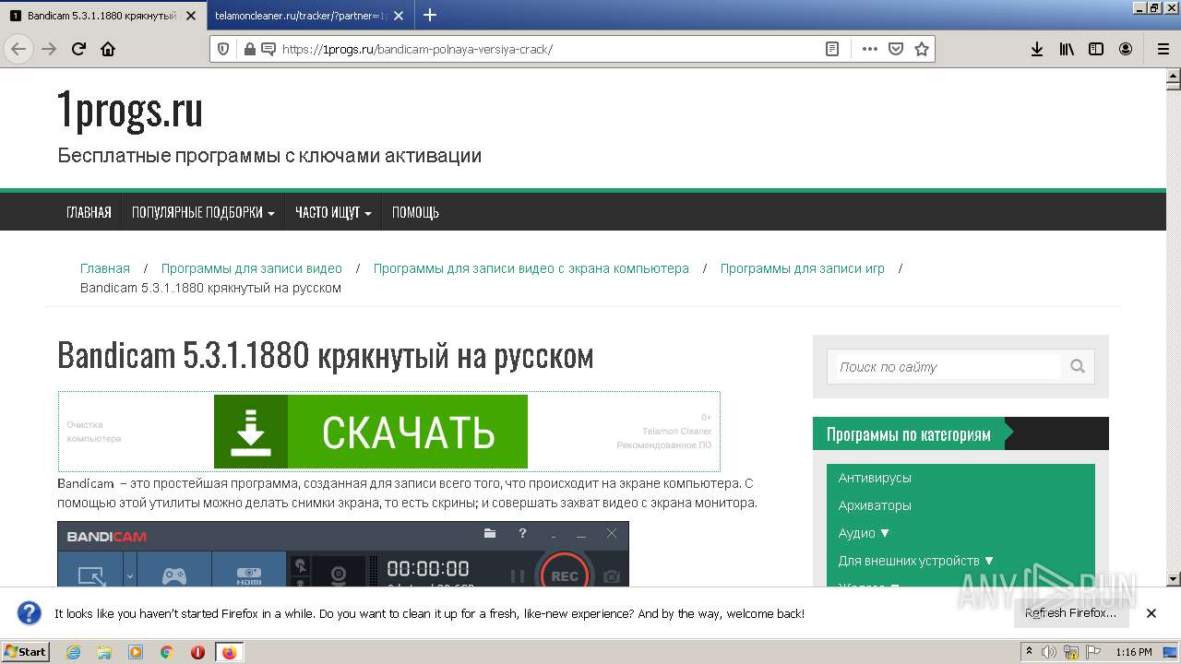Follow the Главная breadcrumb link
Screen dimensions: 1181x664
pyautogui.click(x=105, y=268)
